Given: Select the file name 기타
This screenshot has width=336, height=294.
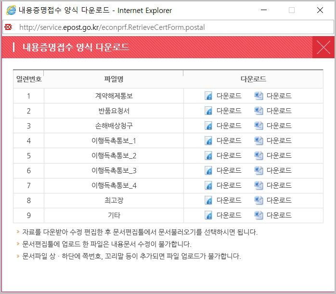Looking at the screenshot, I should [x=114, y=215].
